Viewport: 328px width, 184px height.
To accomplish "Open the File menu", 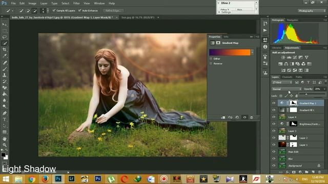I will pos(13,4).
